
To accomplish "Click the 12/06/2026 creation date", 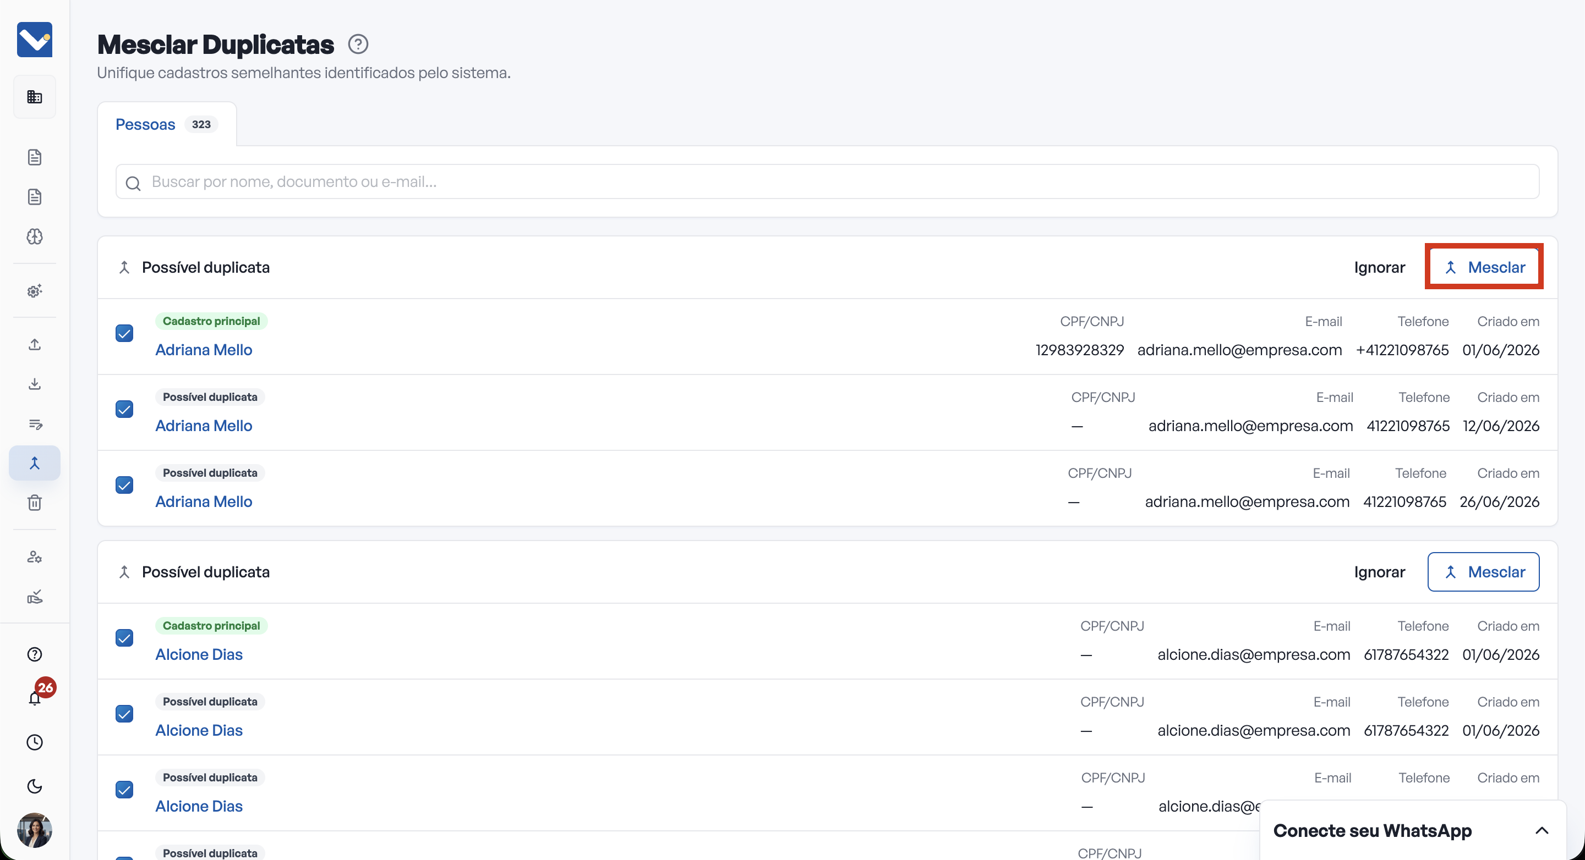I will (x=1501, y=426).
